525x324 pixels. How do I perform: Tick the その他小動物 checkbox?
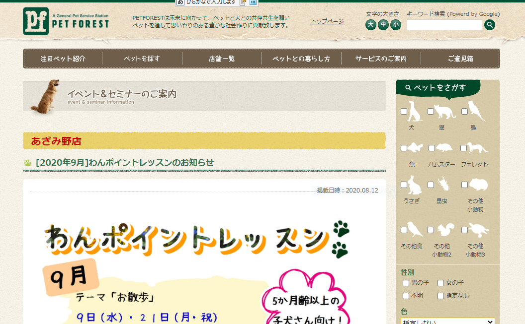(x=464, y=185)
